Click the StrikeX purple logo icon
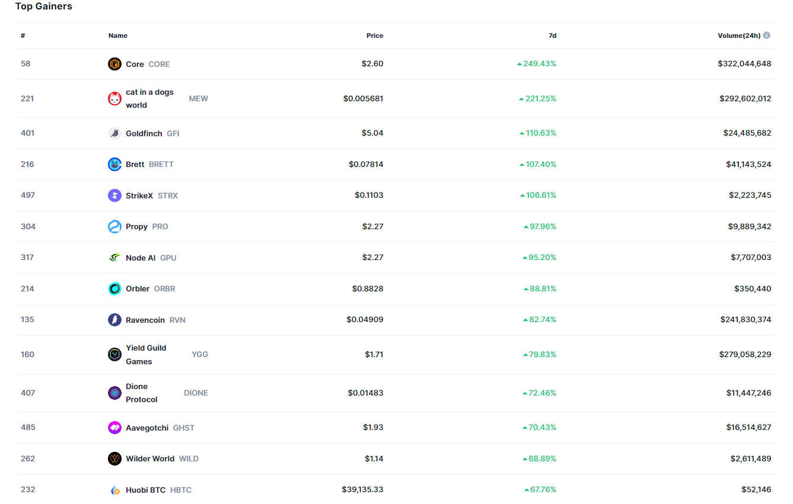The width and height of the screenshot is (793, 504). coord(114,195)
